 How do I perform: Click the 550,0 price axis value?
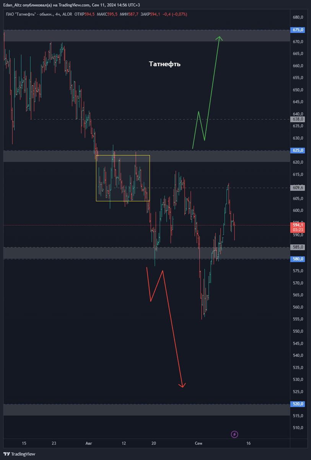point(298,331)
